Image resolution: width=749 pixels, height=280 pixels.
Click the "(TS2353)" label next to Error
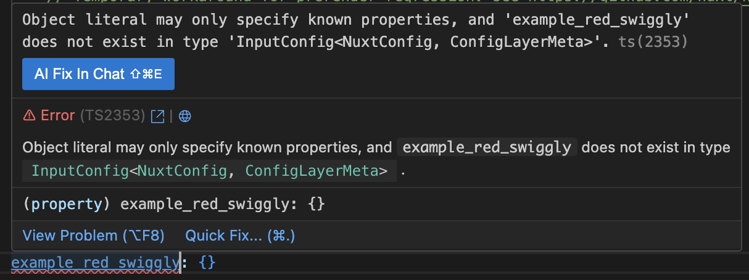[x=112, y=116]
